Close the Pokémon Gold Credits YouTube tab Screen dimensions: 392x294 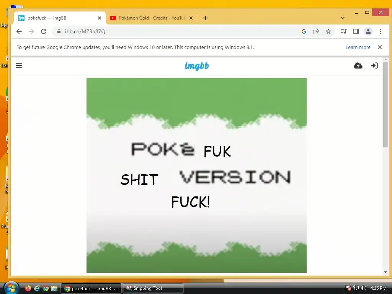[191, 18]
